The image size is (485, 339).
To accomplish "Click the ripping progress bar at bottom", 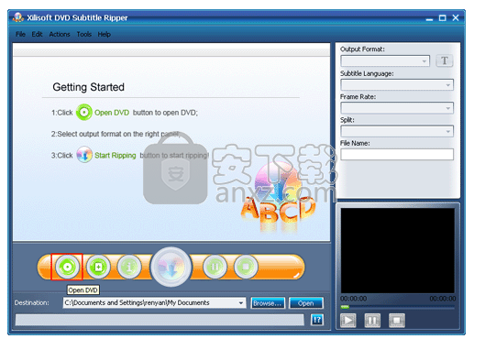I will tap(160, 320).
